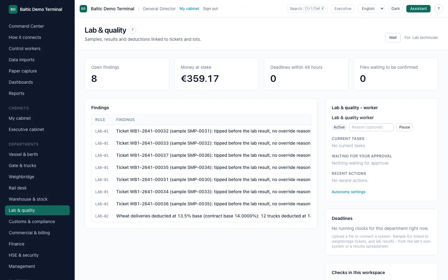Open How it connects page
Viewport: 448px width, 280px height.
37,37
